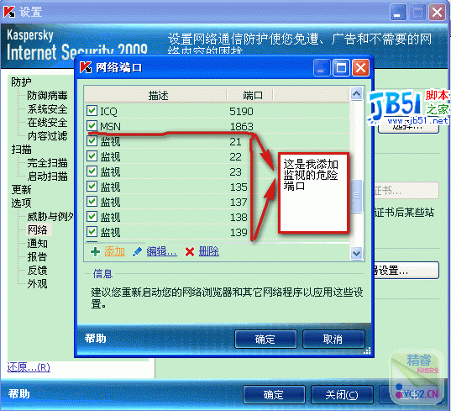Screen dimensions: 451x411
Task: Click 帮助 in the Network Ports dialog
Action: [x=96, y=338]
